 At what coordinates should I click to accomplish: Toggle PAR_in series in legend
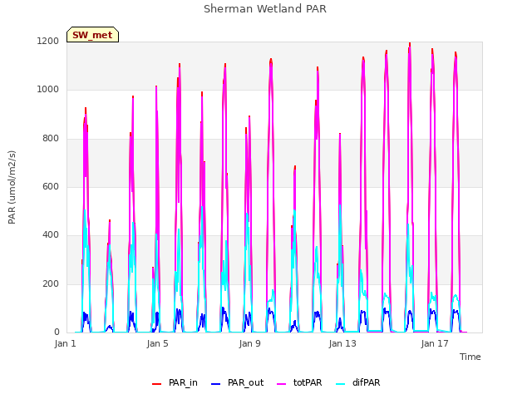click(x=175, y=382)
